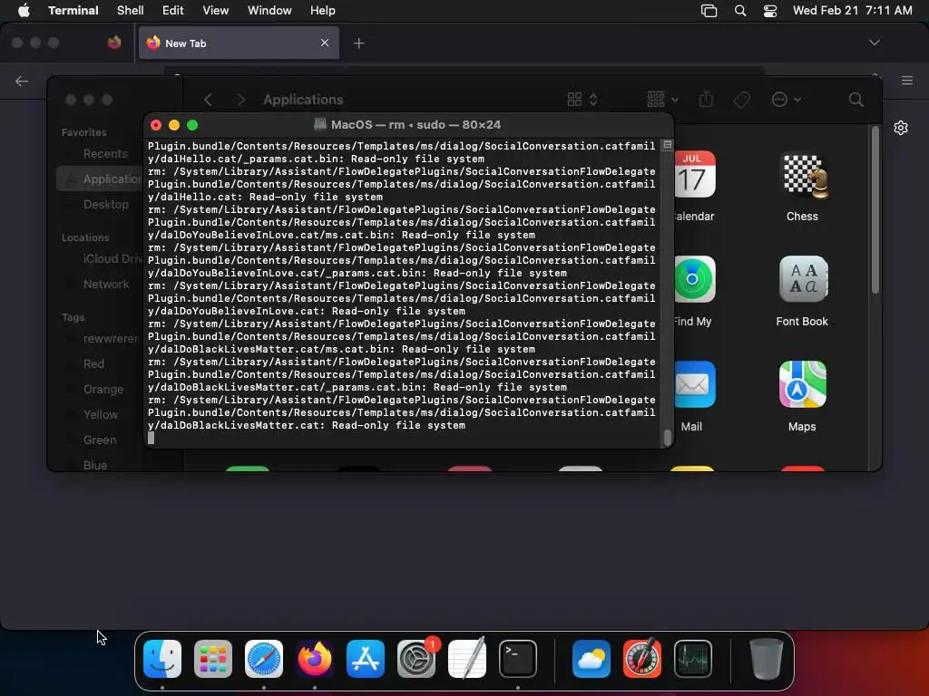This screenshot has width=929, height=696.
Task: Click Finder tags button
Action: point(741,100)
